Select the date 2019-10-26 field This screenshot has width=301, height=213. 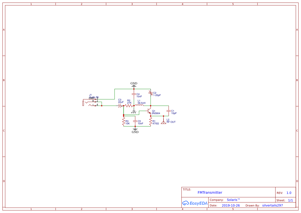pos(231,205)
